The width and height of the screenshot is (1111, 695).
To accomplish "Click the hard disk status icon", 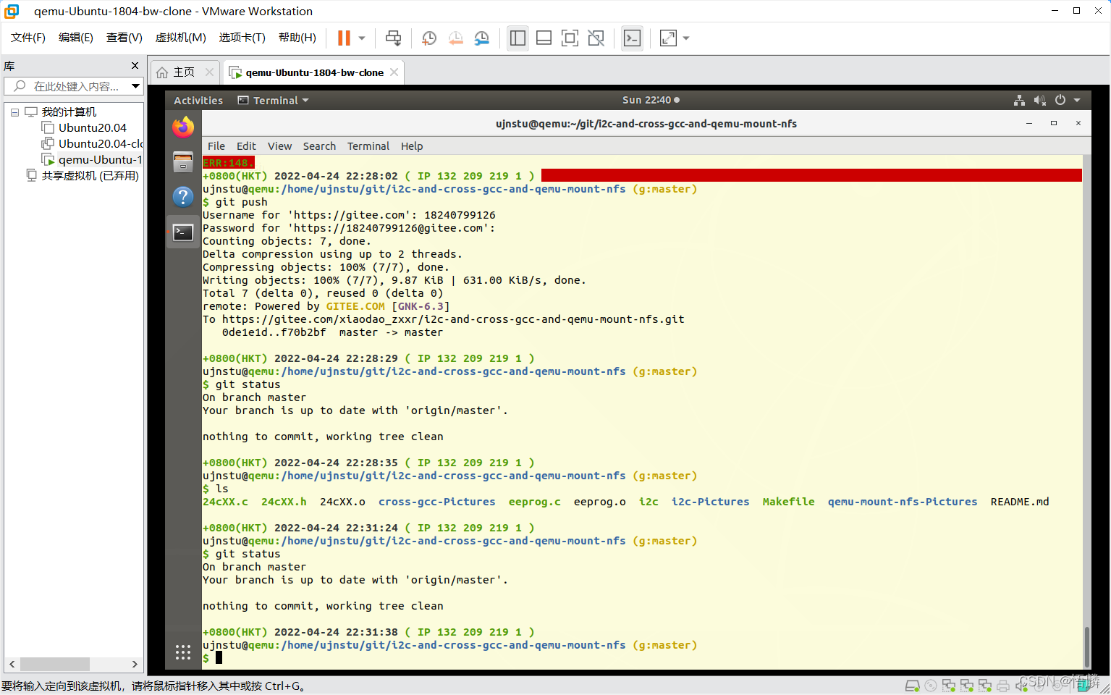I will click(912, 686).
